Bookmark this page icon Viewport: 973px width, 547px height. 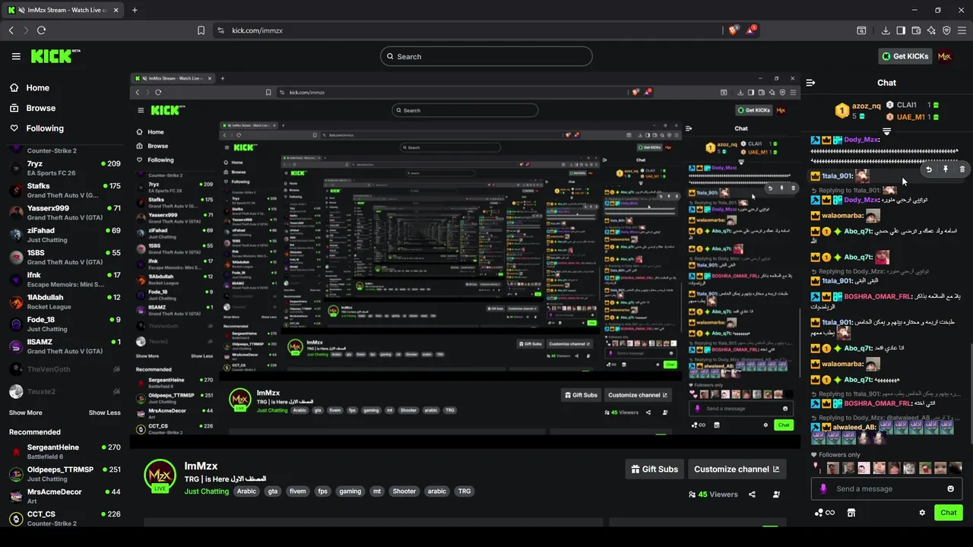tap(201, 30)
